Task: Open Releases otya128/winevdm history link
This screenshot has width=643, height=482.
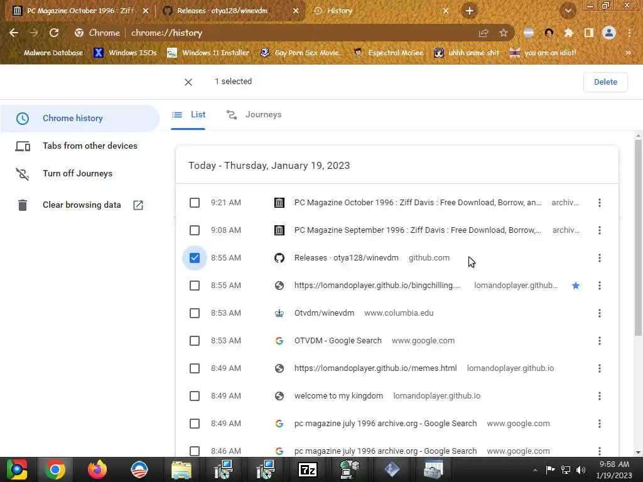Action: pos(346,258)
